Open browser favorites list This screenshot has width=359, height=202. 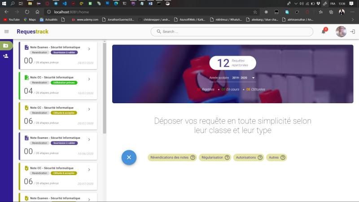pyautogui.click(x=321, y=12)
